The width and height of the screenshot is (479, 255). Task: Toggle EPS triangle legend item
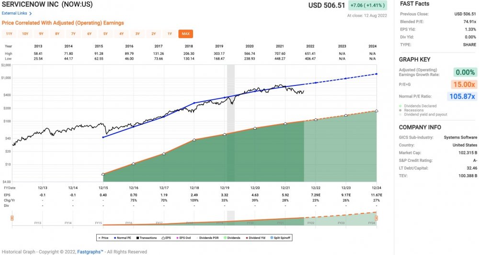166,238
